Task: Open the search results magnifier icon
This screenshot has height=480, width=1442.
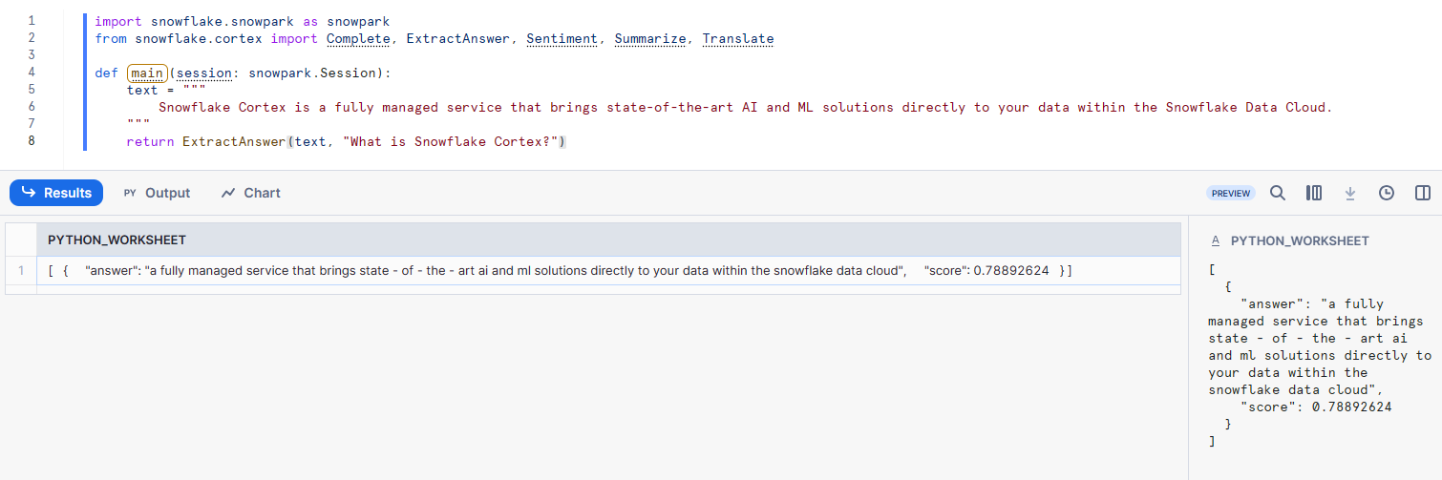Action: [x=1278, y=193]
